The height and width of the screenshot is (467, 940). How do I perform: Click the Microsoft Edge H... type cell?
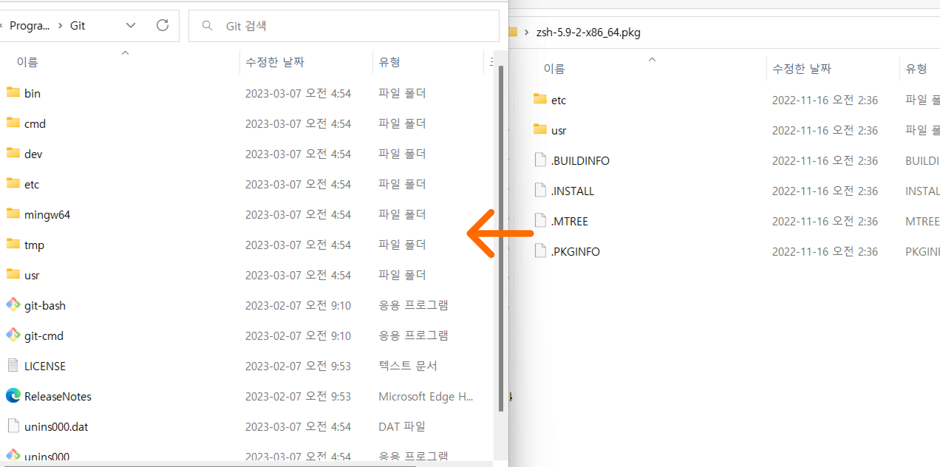pos(426,396)
